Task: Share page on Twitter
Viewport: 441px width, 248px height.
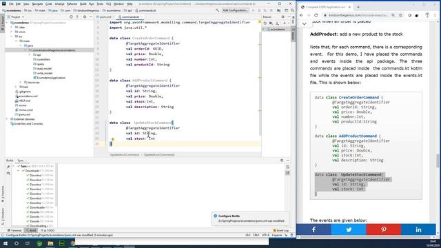Action: click(349, 229)
